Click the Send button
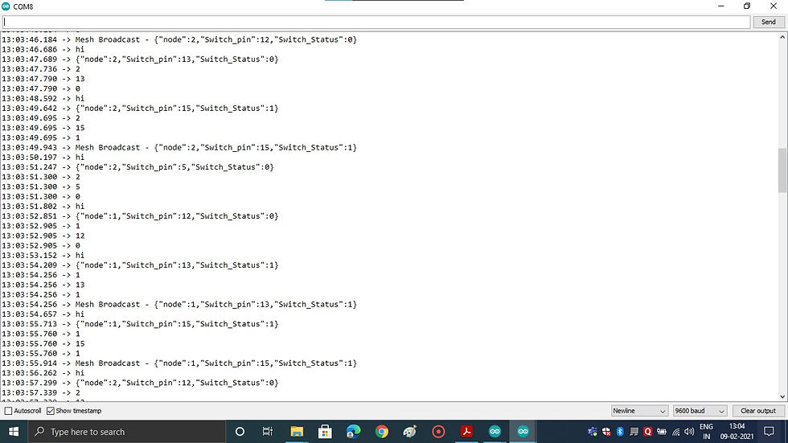 tap(769, 22)
